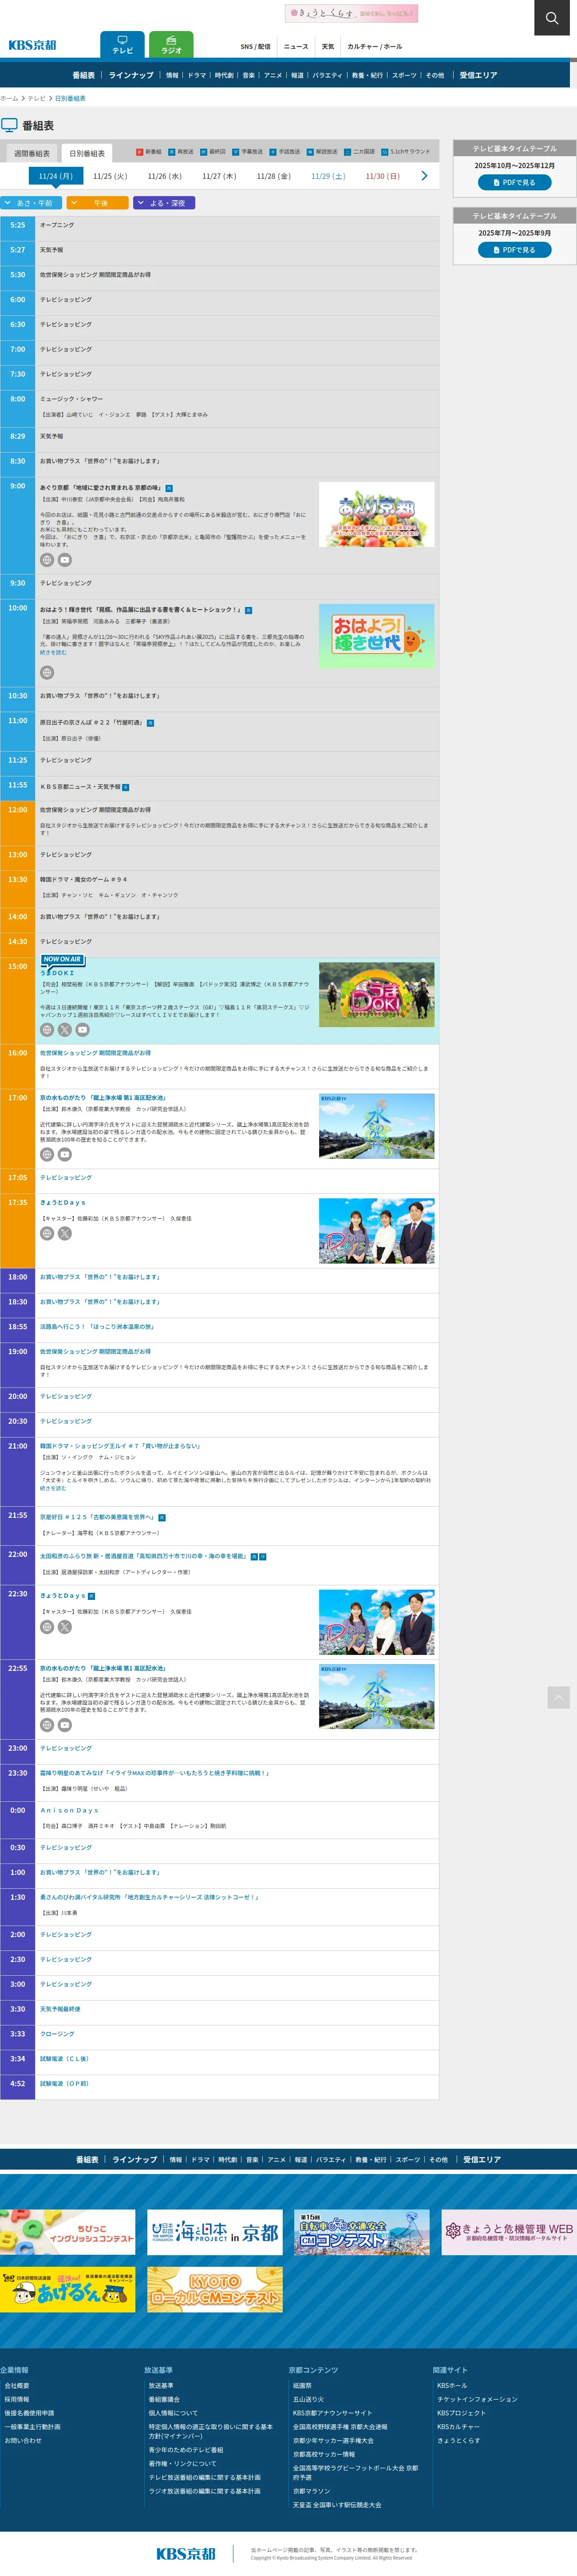577x2576 pixels.
Task: Open the 受信エリア menu item
Action: tap(478, 75)
